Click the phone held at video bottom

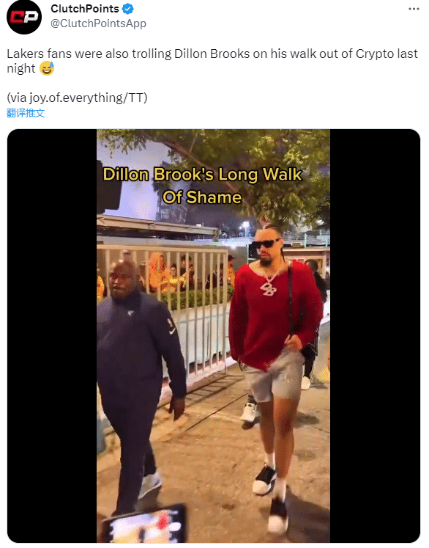click(145, 525)
